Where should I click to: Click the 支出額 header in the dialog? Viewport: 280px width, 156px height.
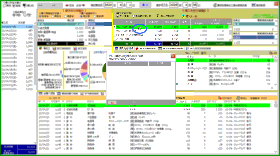[160, 64]
